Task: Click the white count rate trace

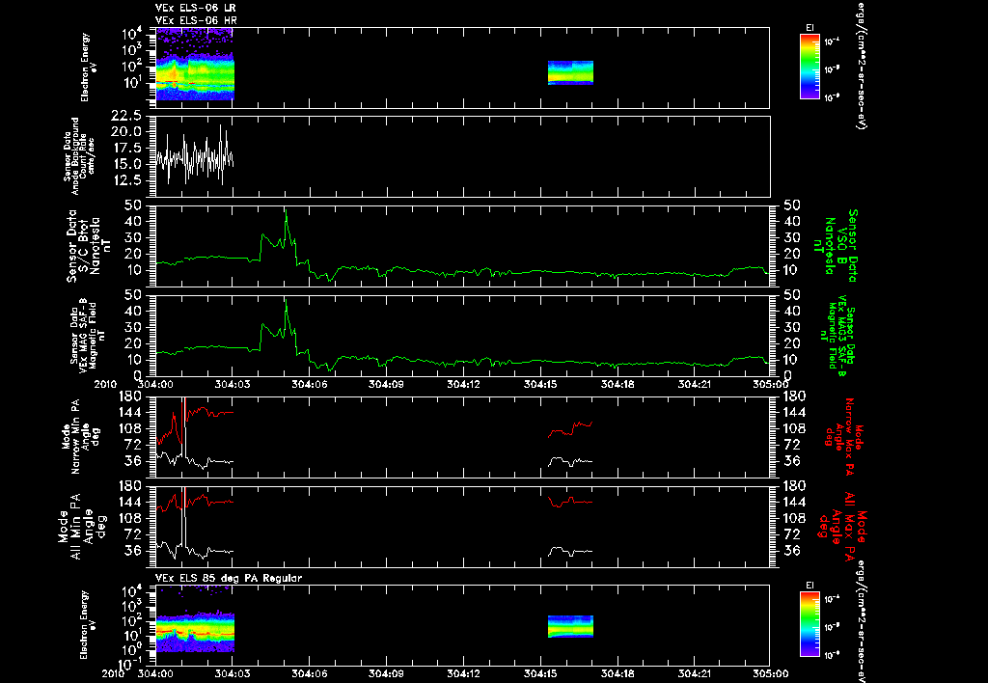Action: coord(195,157)
